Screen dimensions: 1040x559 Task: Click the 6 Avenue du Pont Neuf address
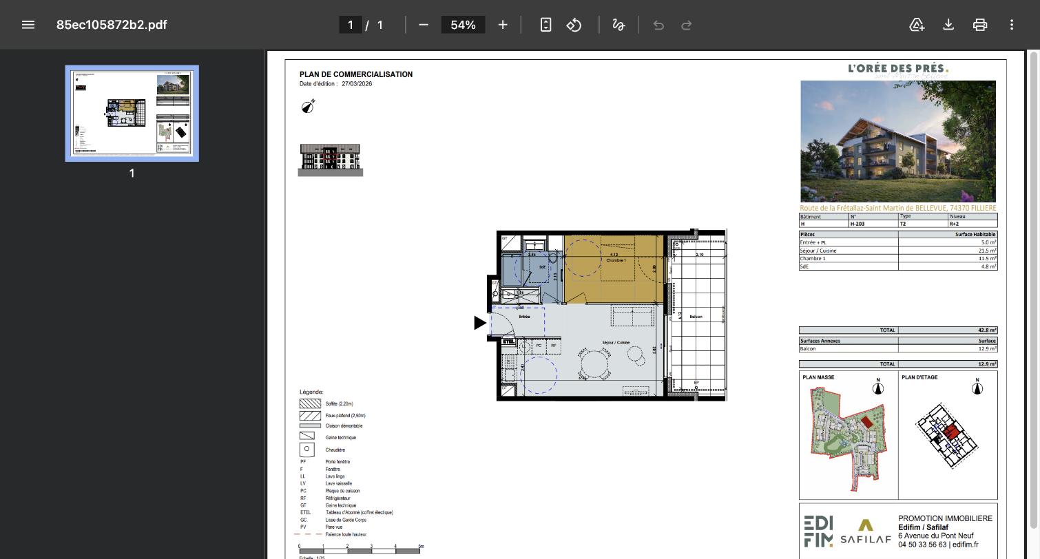935,536
